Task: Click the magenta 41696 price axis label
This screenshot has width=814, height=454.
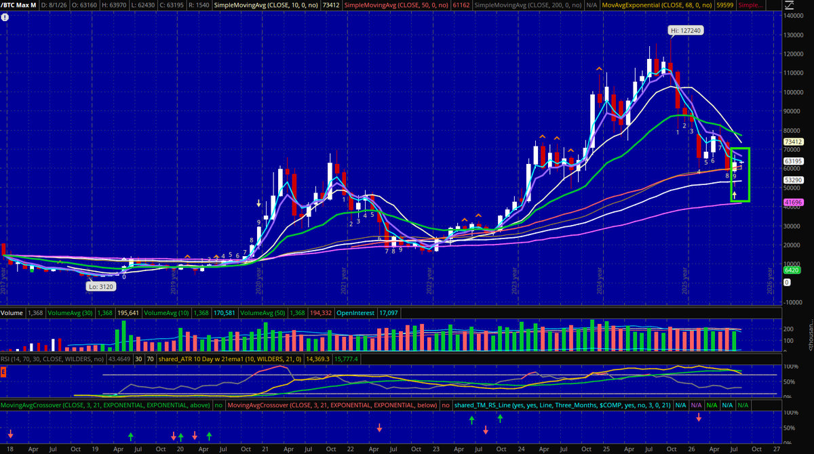Action: coord(793,202)
